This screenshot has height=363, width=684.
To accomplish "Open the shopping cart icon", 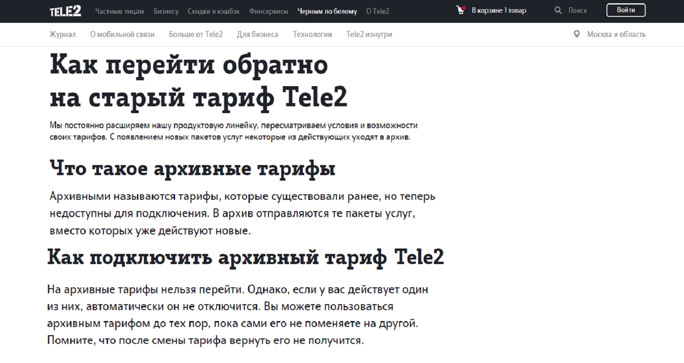I will pyautogui.click(x=461, y=10).
